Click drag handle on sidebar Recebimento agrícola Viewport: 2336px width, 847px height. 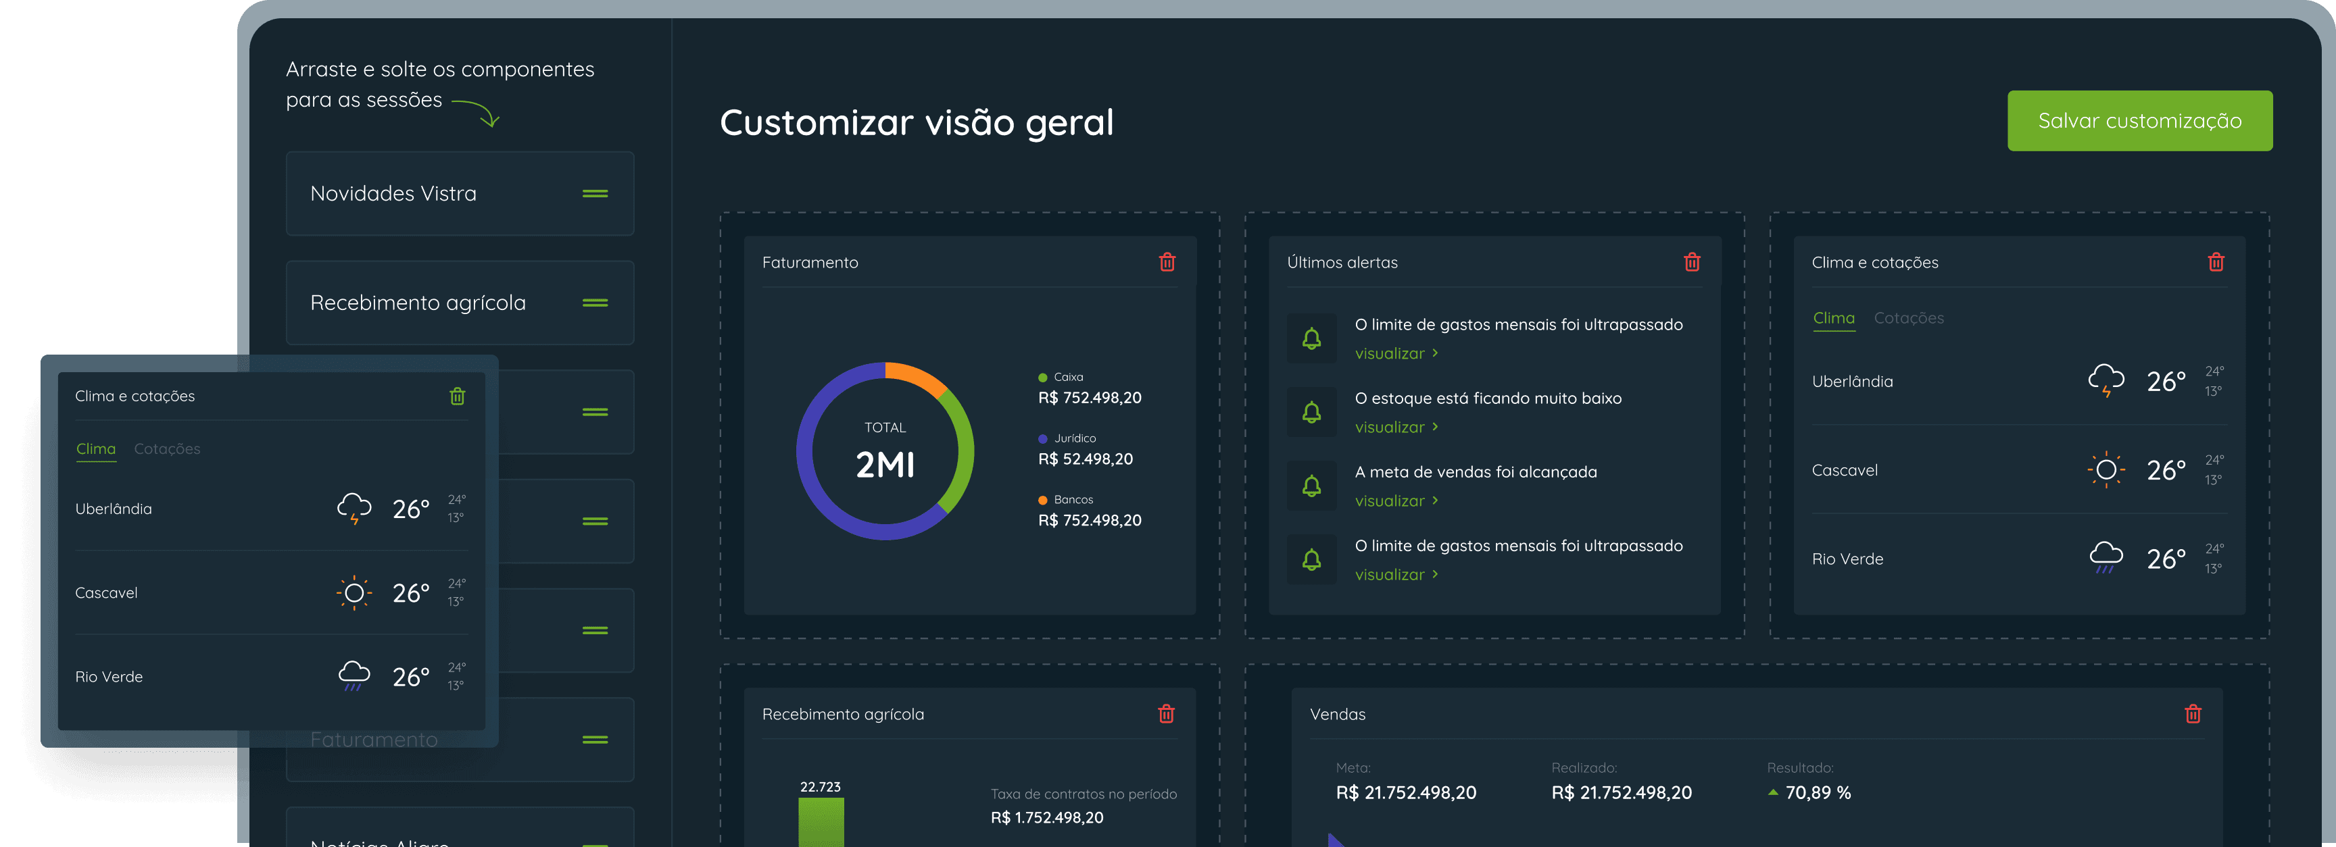click(x=595, y=303)
